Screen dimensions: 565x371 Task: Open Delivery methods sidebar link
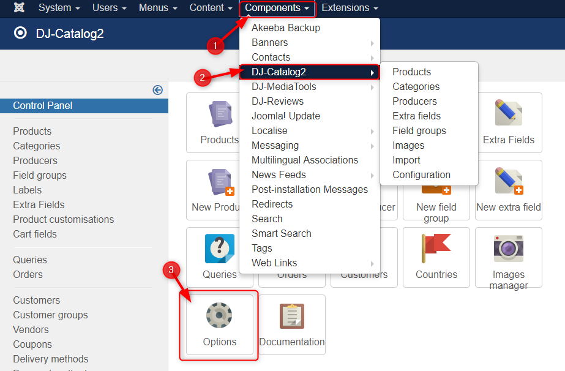click(50, 359)
